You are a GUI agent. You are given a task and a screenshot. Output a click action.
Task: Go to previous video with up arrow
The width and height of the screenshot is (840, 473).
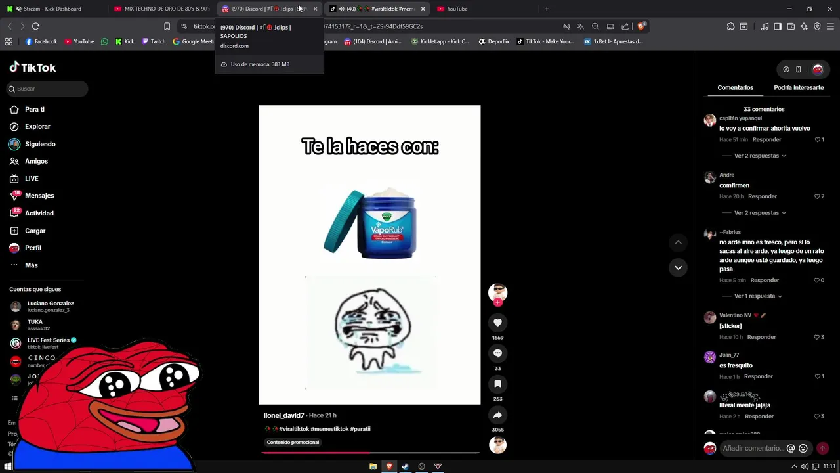(678, 242)
